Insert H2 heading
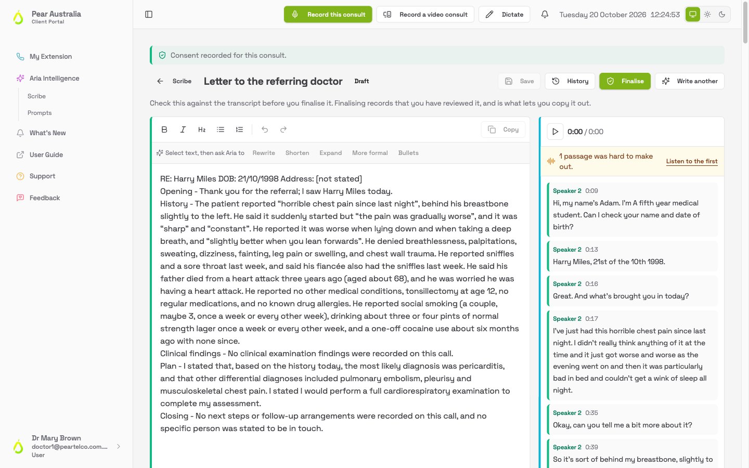This screenshot has width=749, height=468. pos(202,129)
